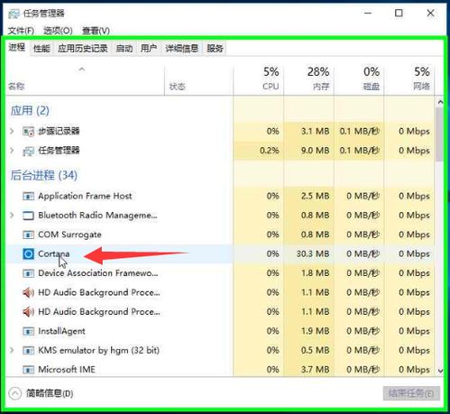450x414 pixels.
Task: Select the Microsoft IME process icon
Action: click(28, 370)
